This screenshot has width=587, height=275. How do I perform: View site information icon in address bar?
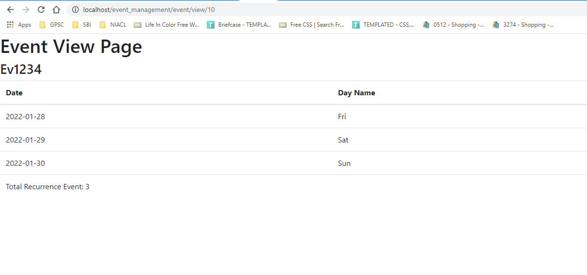(75, 10)
